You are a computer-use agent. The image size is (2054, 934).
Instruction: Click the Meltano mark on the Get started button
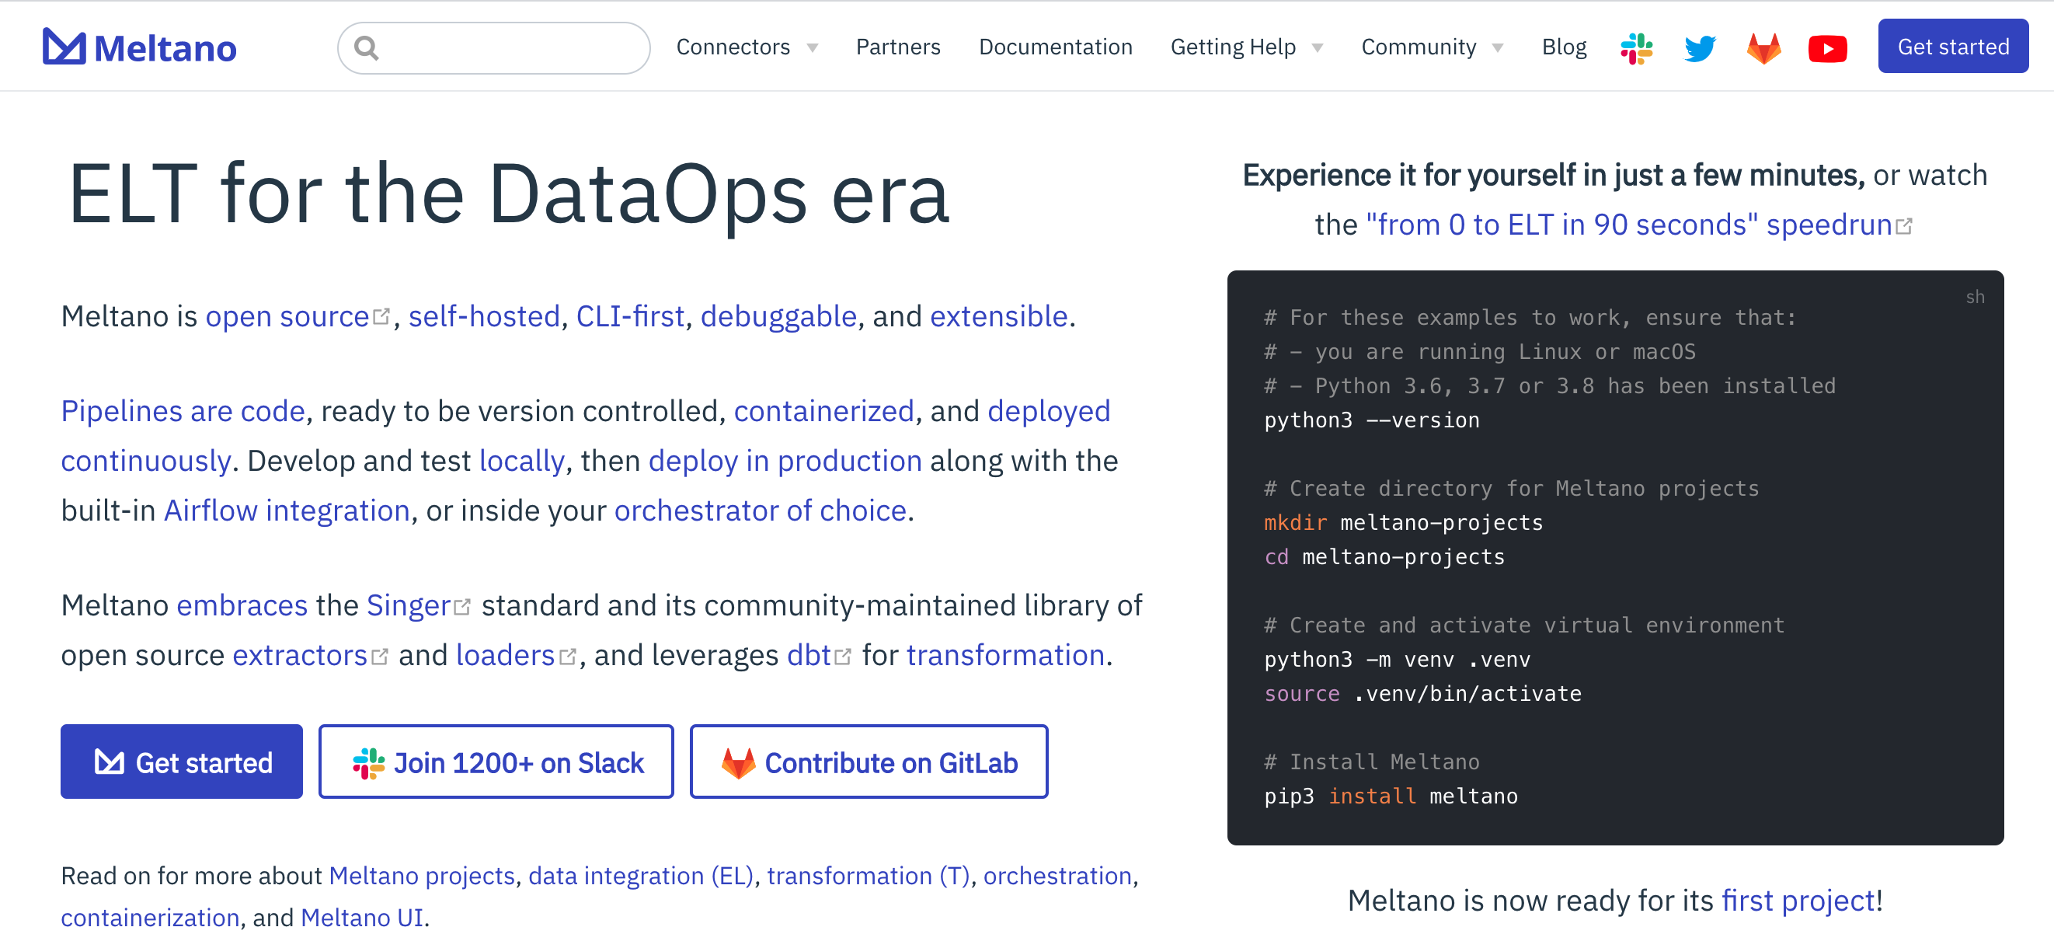tap(109, 761)
